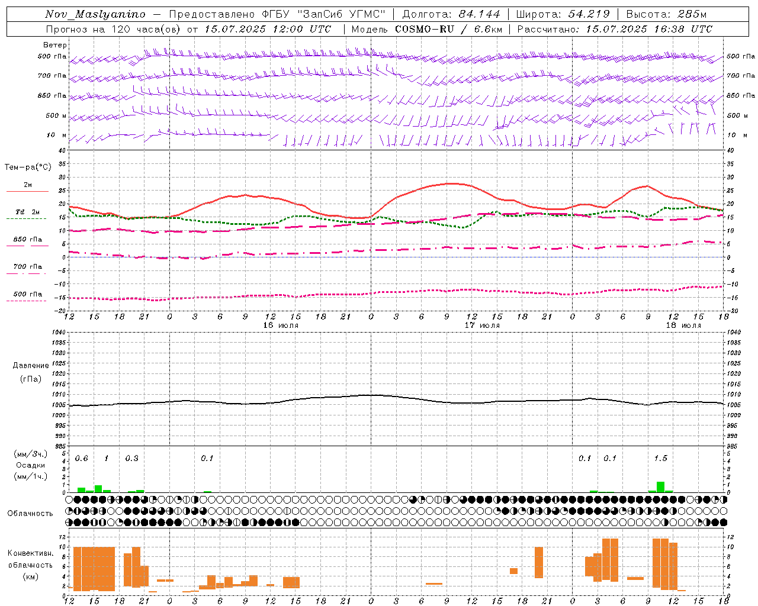Click the latitude value Широта: 54.219
758x606 pixels.
coord(563,14)
